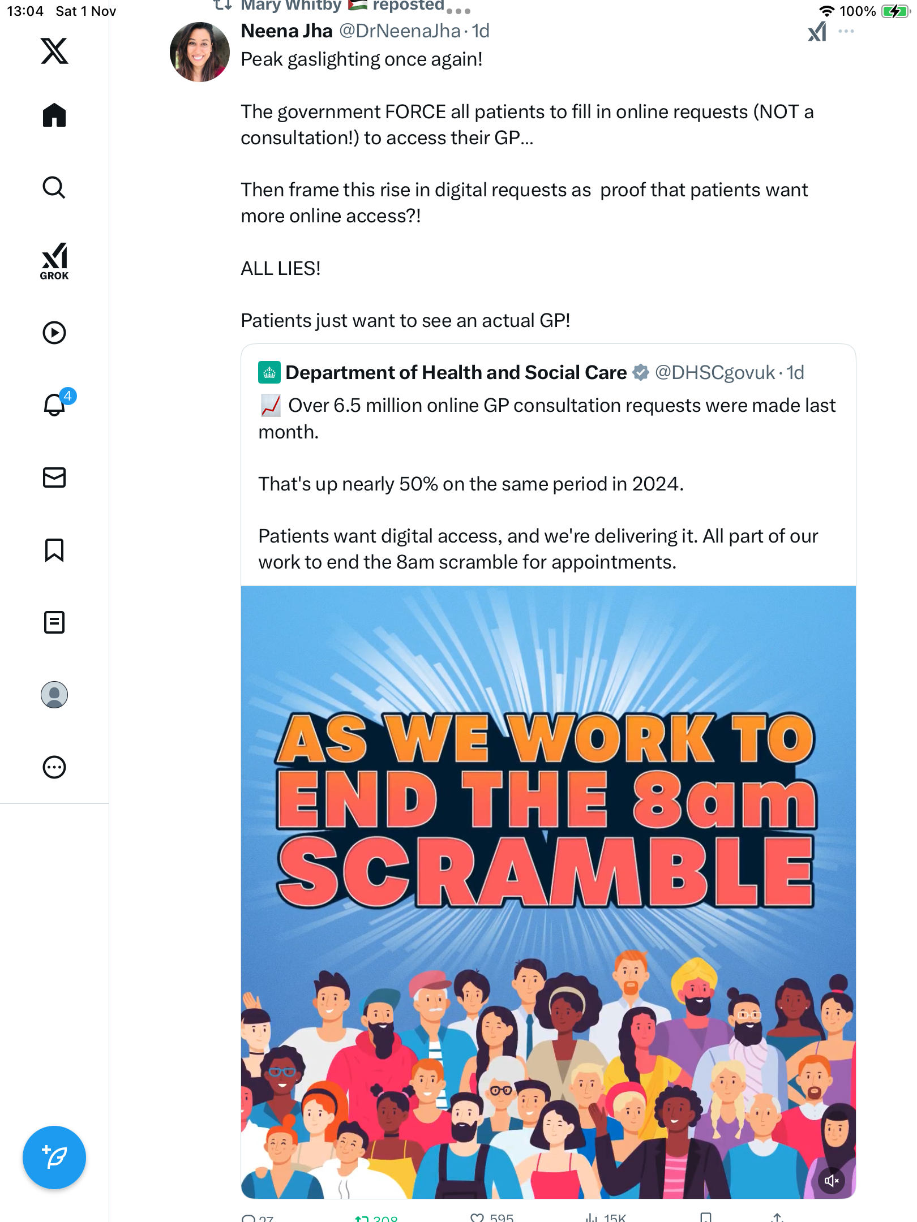This screenshot has width=917, height=1222.
Task: Open Bookmarks from the sidebar
Action: (54, 550)
